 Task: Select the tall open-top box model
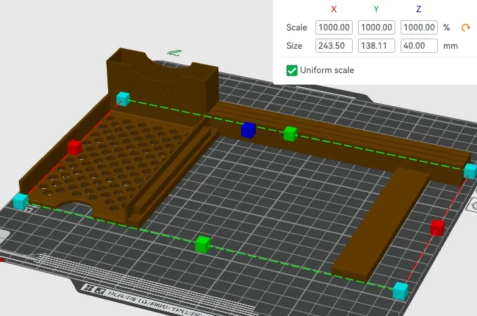coord(161,84)
